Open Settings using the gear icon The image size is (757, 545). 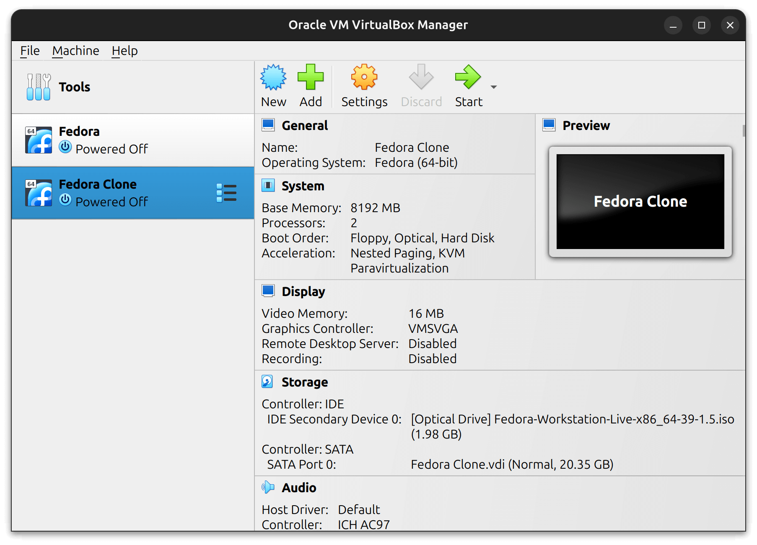coord(363,77)
